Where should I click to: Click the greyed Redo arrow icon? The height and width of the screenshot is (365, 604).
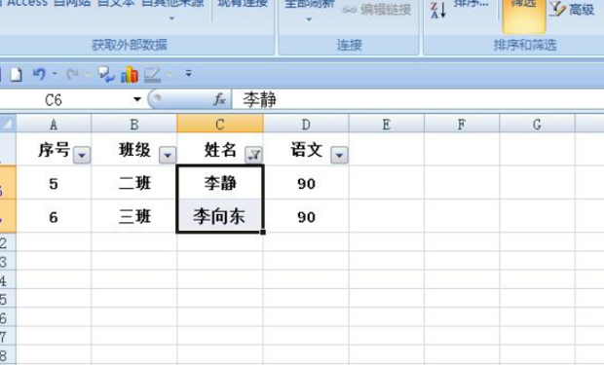click(72, 74)
